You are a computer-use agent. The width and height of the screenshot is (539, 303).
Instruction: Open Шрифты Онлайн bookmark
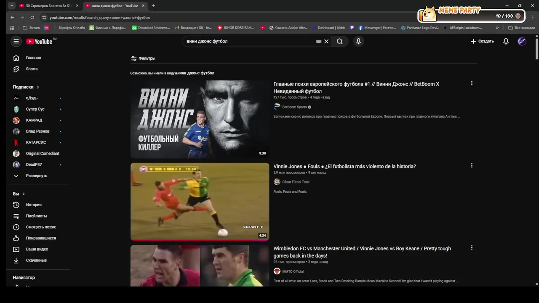click(72, 28)
